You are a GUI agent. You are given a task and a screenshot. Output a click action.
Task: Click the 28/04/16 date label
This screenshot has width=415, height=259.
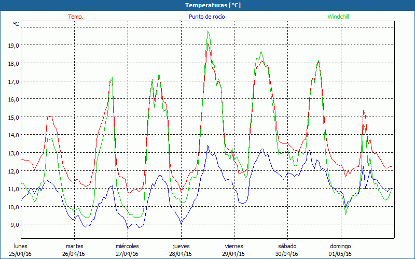click(x=181, y=254)
